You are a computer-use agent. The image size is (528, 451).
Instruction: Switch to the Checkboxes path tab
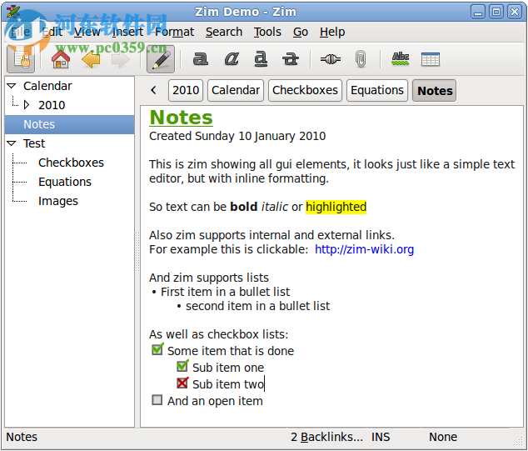(x=305, y=90)
